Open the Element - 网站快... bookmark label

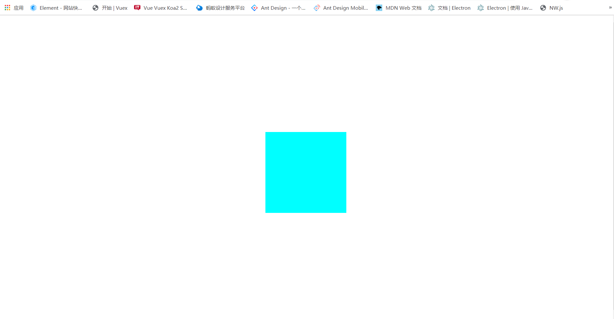click(x=61, y=8)
